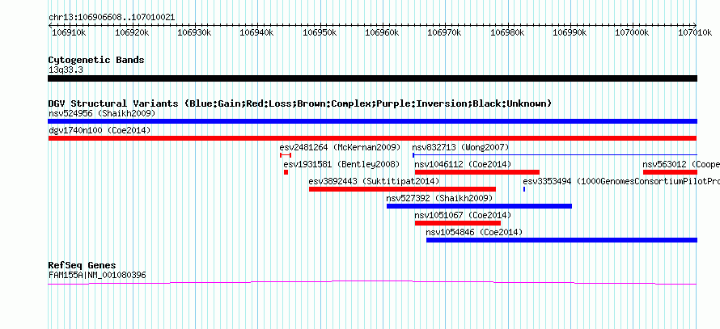
Task: Click the nsv1051067 (Coe2014) label
Action: pyautogui.click(x=463, y=215)
